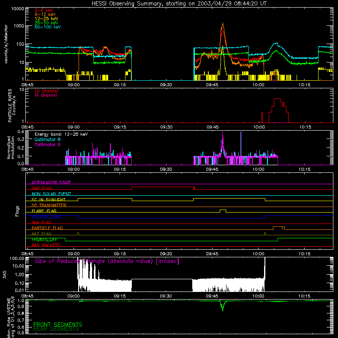Click the 'Energy band: 12-25 keV' label
The width and height of the screenshot is (338, 338).
tap(61, 134)
